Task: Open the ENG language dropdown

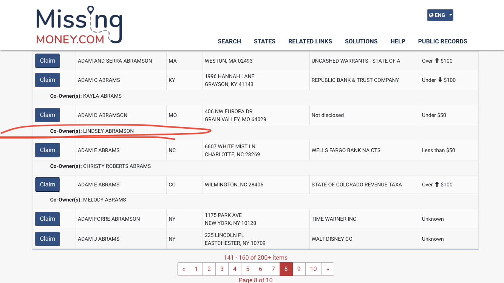Action: [x=440, y=15]
